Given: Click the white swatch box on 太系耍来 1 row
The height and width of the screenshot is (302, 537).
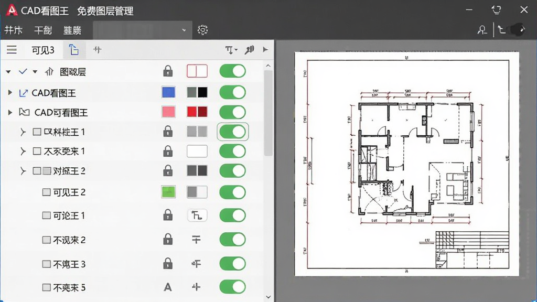Looking at the screenshot, I should pyautogui.click(x=197, y=151).
